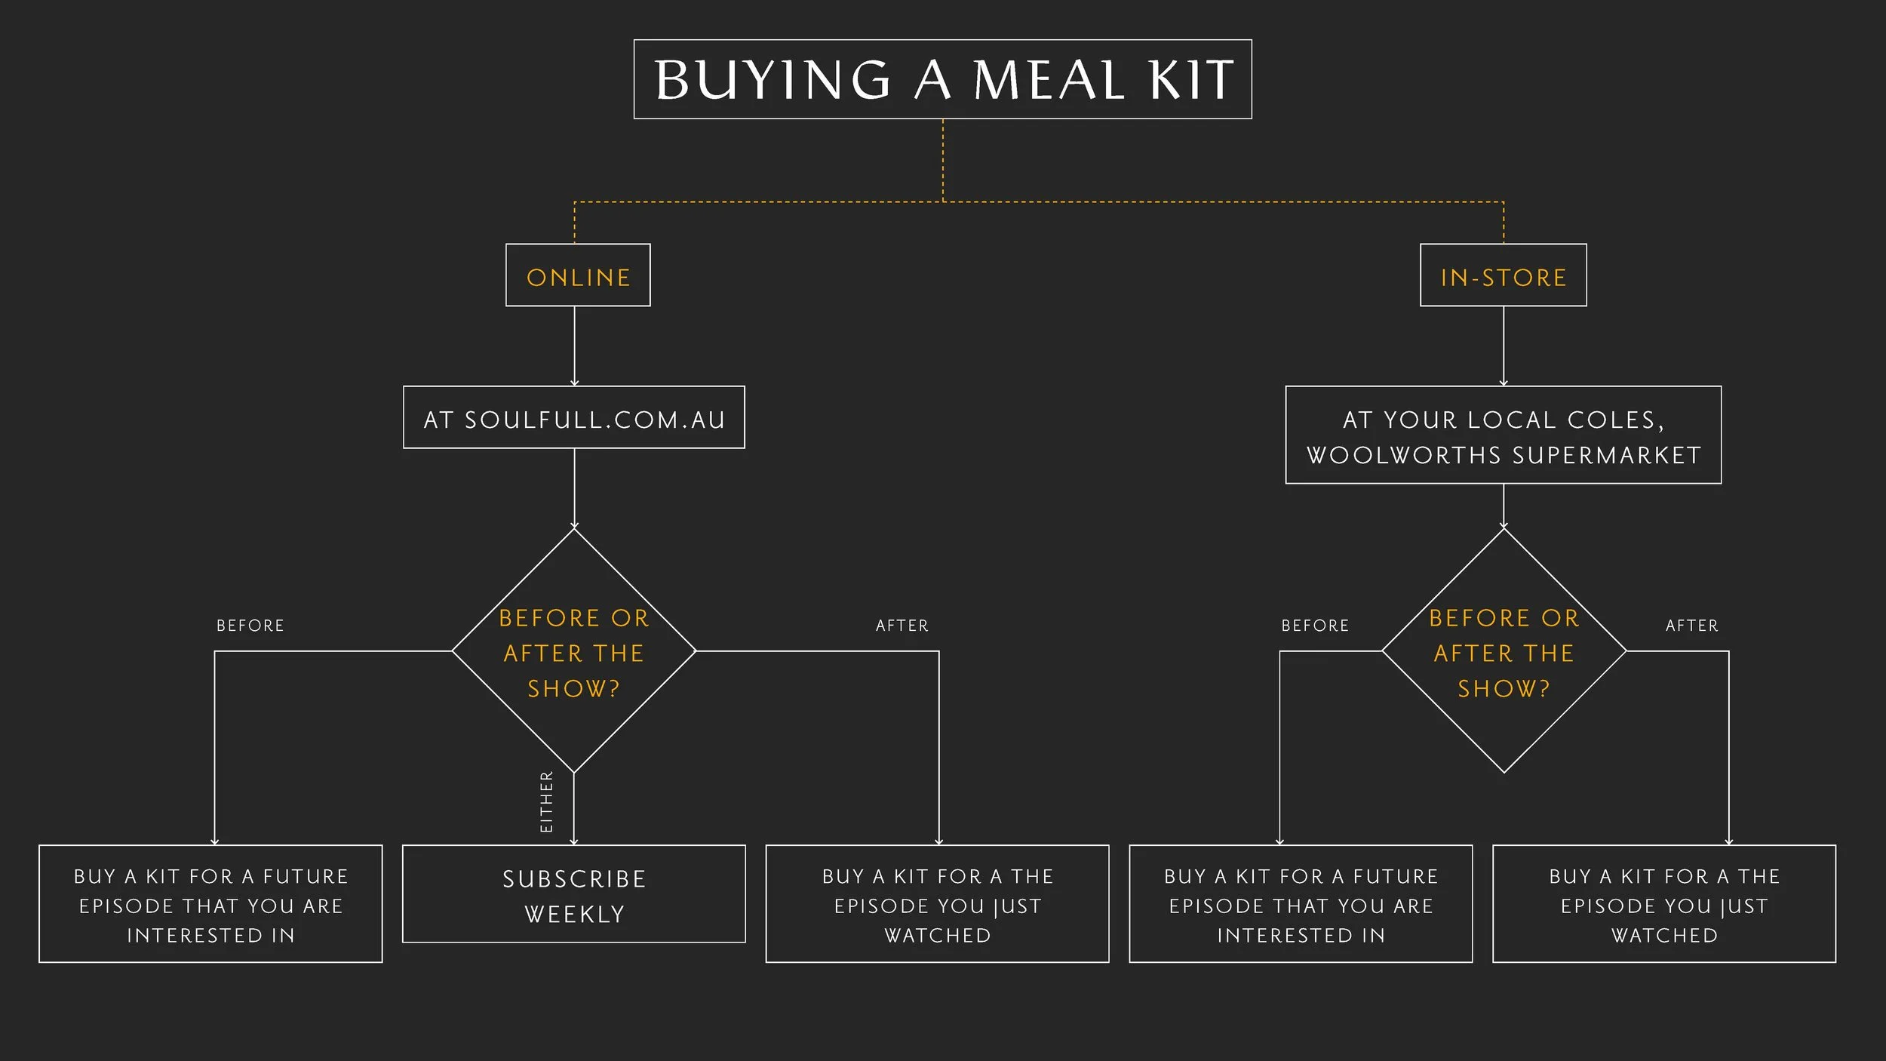Select the Online option box

(x=578, y=275)
